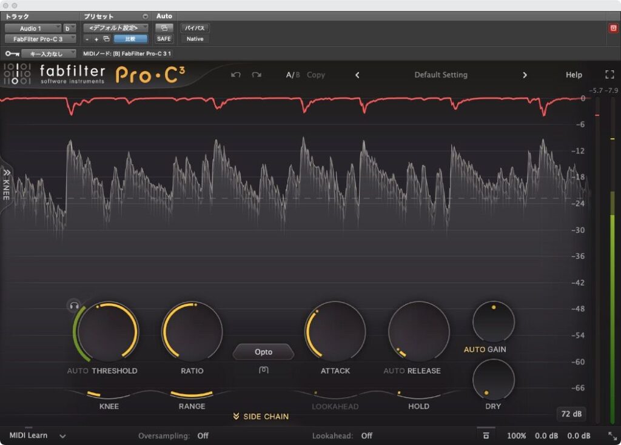Image resolution: width=621 pixels, height=445 pixels.
Task: Click the output options icon in bottom bar
Action: [486, 435]
